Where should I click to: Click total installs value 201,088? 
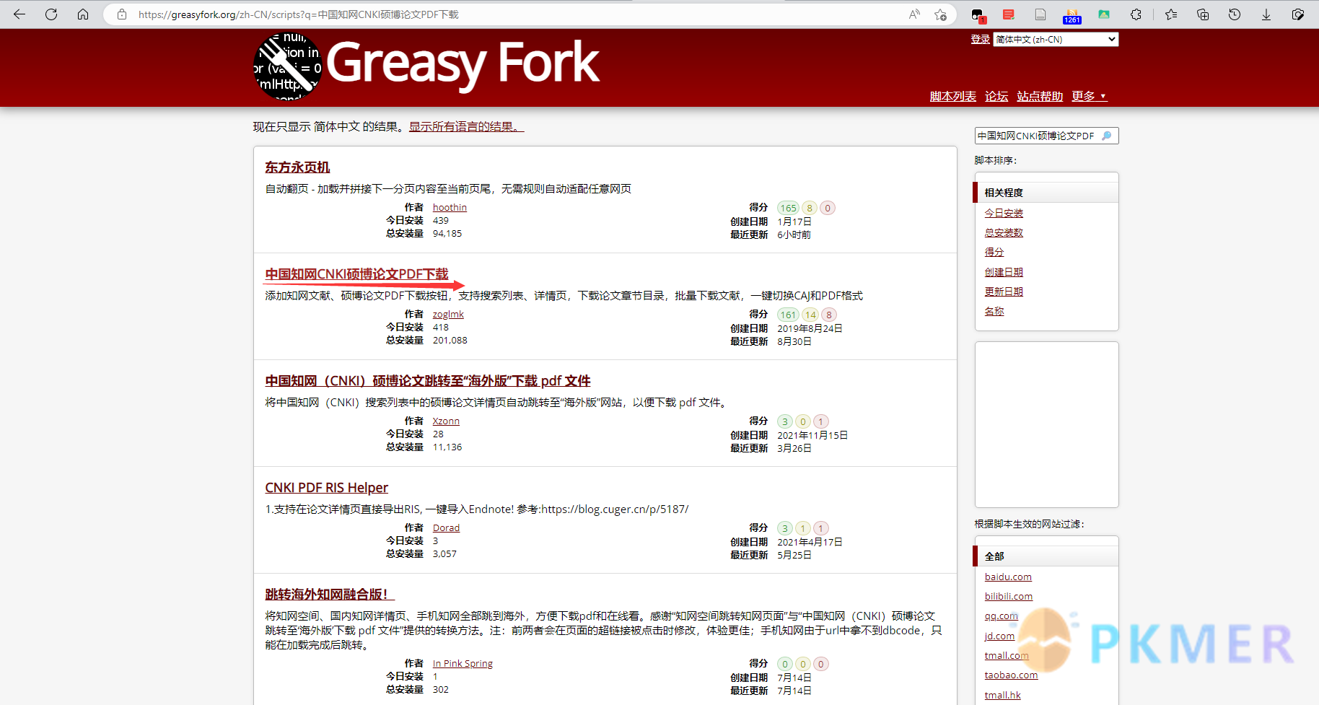click(x=450, y=341)
